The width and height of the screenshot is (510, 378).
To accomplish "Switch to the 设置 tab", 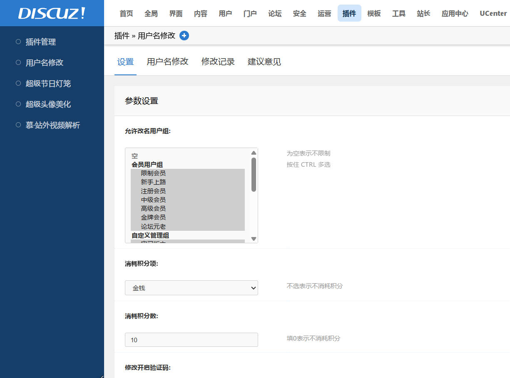I will [125, 62].
